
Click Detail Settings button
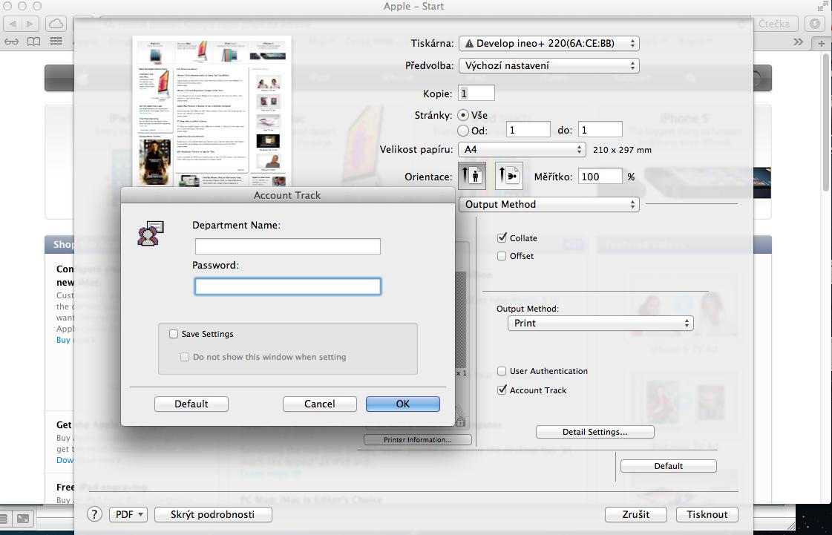pos(594,432)
